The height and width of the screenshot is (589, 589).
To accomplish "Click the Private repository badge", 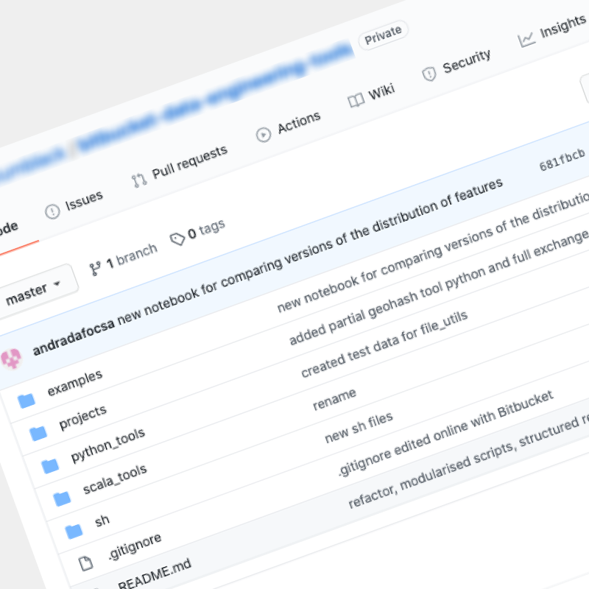I will tap(383, 35).
